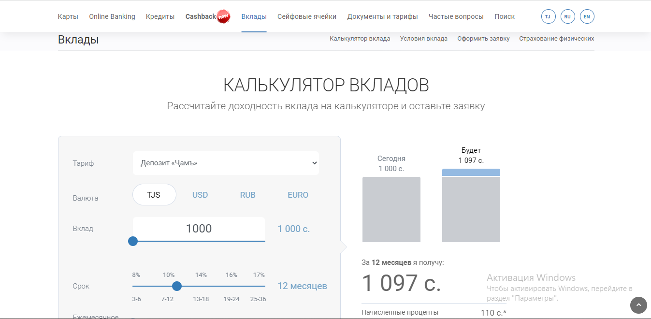The width and height of the screenshot is (651, 319).
Task: Open the Тариф deposit dropdown
Action: [226, 163]
